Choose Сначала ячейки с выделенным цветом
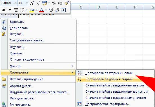 (115, 85)
